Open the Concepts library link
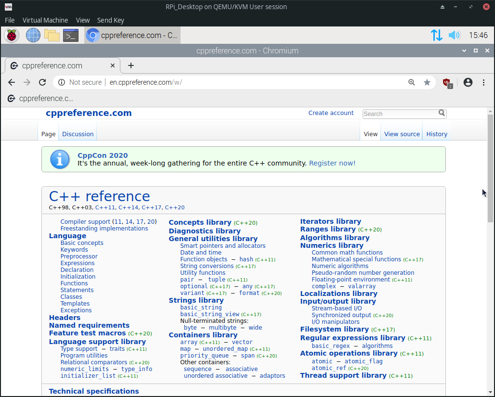 point(200,222)
